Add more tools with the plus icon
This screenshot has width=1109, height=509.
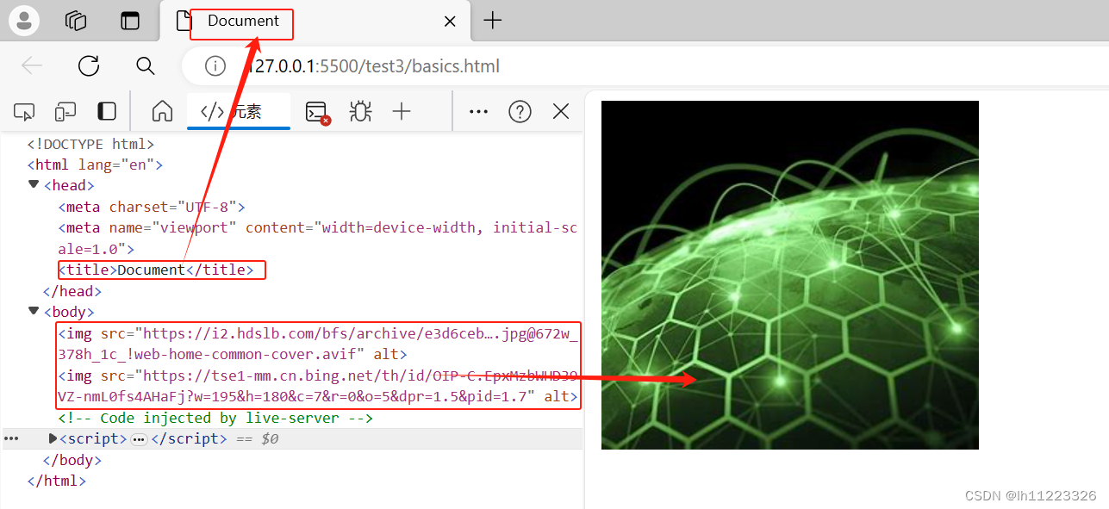click(402, 111)
